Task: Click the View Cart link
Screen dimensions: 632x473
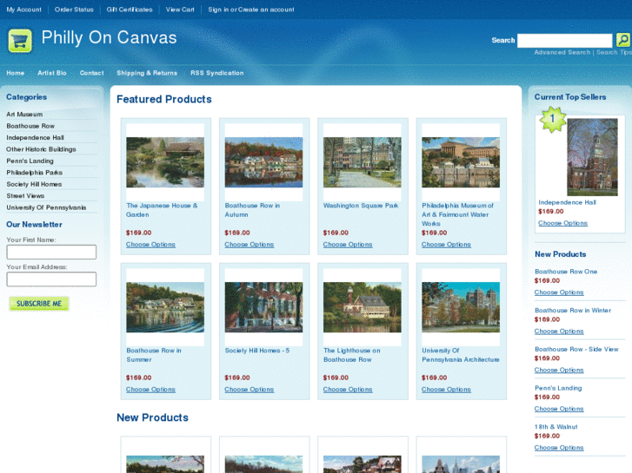Action: point(180,10)
